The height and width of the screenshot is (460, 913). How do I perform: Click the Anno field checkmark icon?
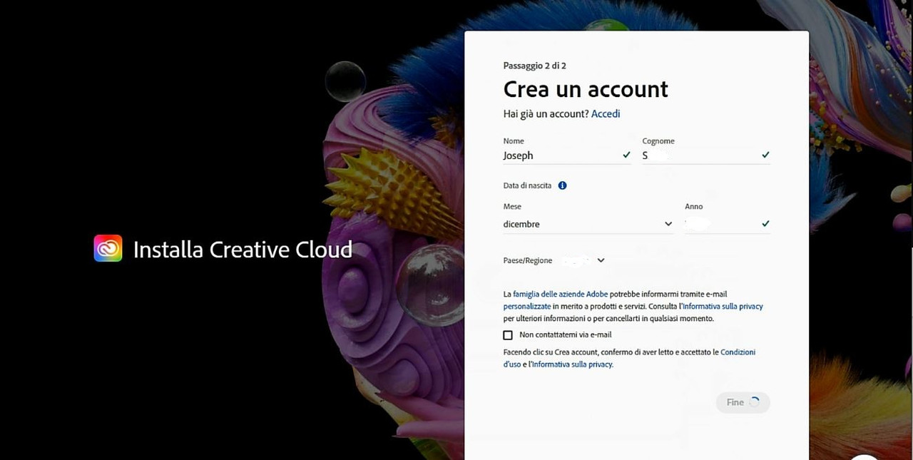point(765,224)
